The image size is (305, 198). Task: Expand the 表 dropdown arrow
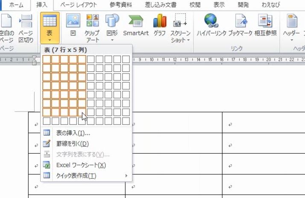point(50,40)
